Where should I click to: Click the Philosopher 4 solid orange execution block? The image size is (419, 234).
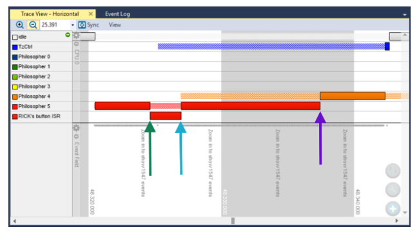[x=353, y=96]
